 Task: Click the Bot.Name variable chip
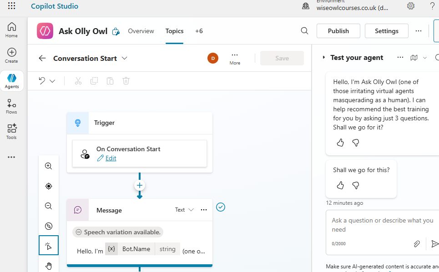coord(142,249)
